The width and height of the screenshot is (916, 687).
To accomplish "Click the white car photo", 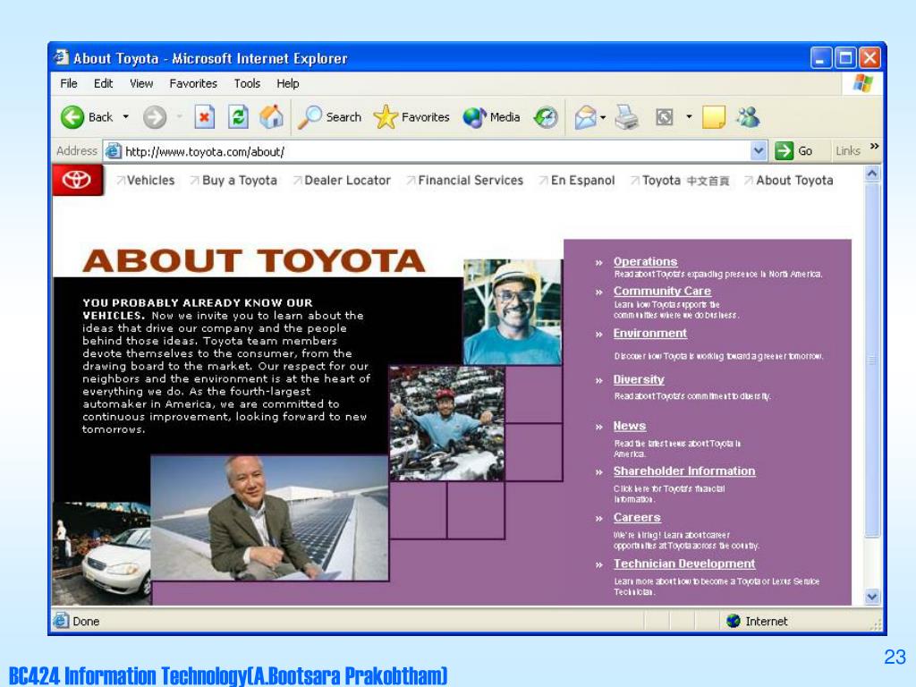I will coord(102,553).
